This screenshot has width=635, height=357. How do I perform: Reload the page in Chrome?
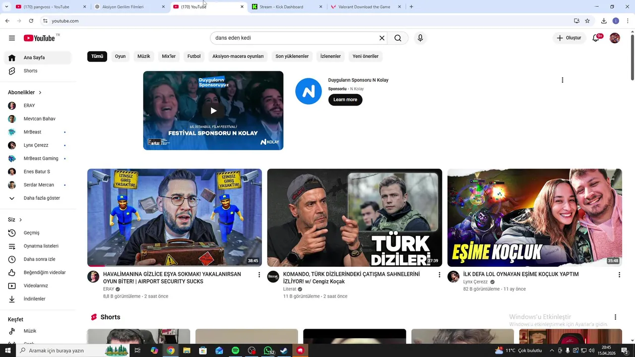click(31, 21)
